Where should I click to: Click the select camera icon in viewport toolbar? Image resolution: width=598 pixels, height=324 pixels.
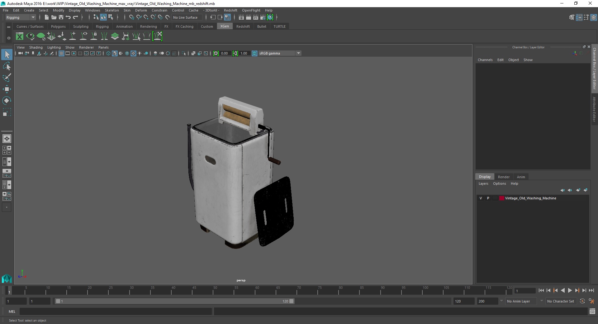click(20, 53)
